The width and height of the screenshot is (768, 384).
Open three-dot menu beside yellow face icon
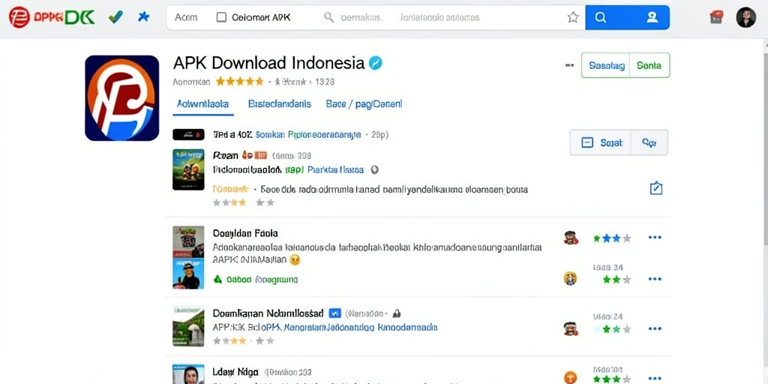coord(655,279)
